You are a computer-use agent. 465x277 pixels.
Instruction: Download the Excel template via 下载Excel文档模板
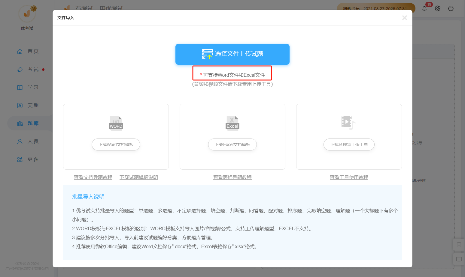tap(232, 144)
